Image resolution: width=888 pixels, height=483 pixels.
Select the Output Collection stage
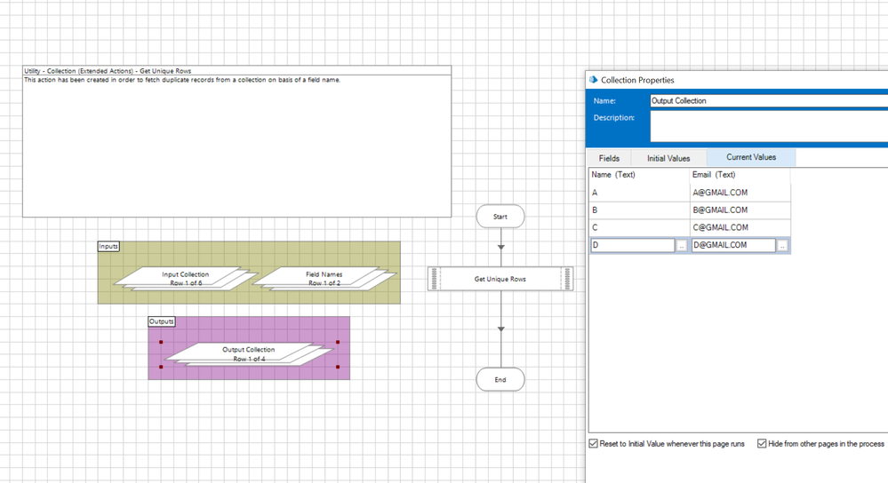(249, 353)
